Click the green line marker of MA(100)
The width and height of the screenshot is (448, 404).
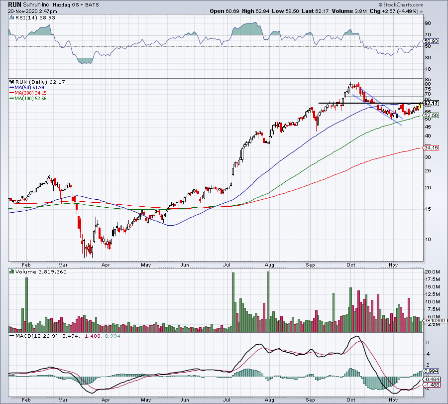point(12,98)
